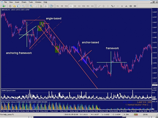Expand the Templates dropdown arrow

53,6
